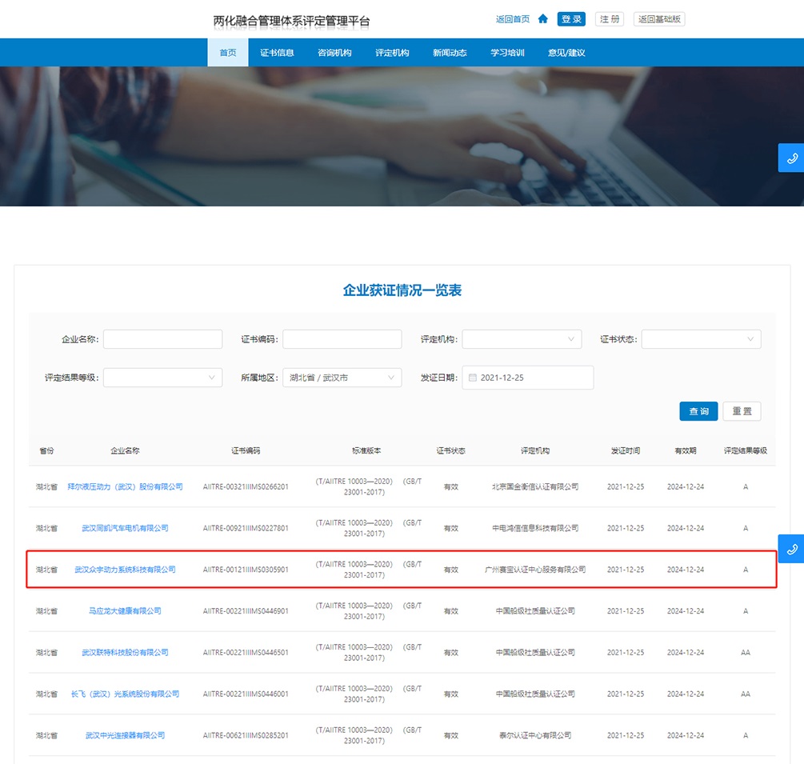This screenshot has height=764, width=804.
Task: Open 马应龙大健康有限公司 company link
Action: tap(125, 611)
